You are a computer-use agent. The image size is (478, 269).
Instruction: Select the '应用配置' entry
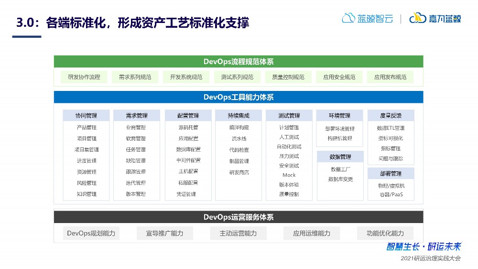pos(188,138)
